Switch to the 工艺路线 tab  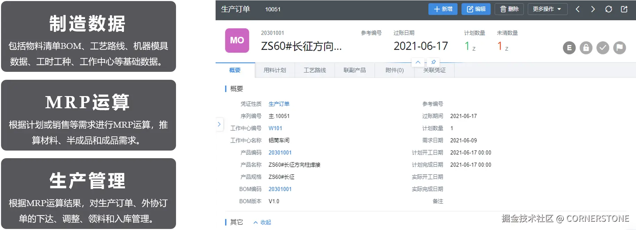(x=315, y=70)
